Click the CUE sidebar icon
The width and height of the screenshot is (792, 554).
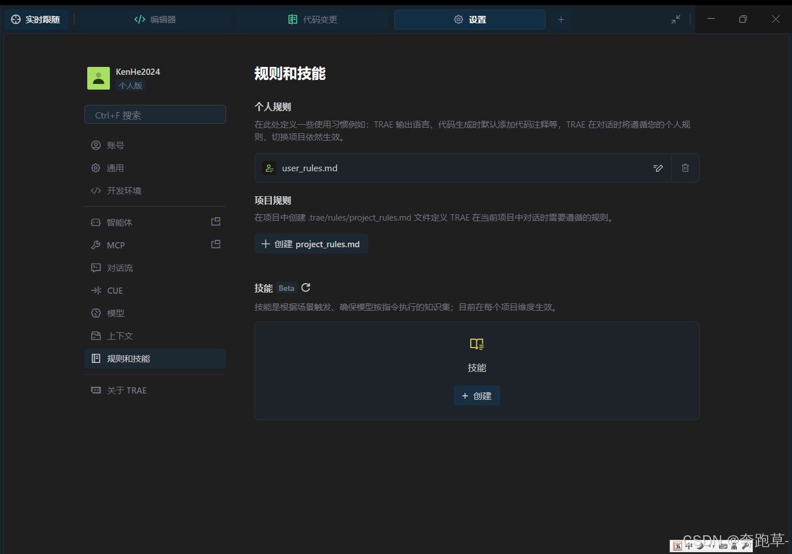click(96, 290)
